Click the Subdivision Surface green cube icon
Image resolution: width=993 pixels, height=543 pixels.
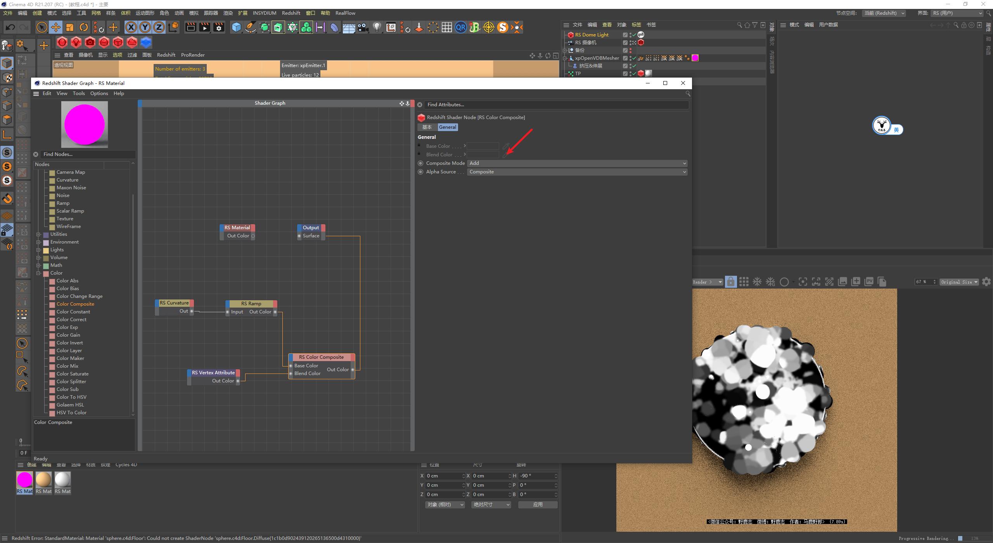265,28
